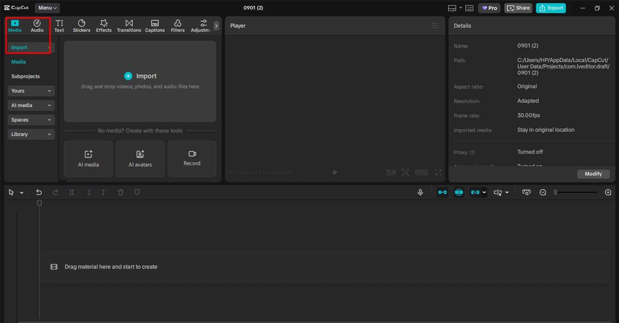Viewport: 619px width, 323px height.
Task: Click the Import plus button
Action: (128, 76)
